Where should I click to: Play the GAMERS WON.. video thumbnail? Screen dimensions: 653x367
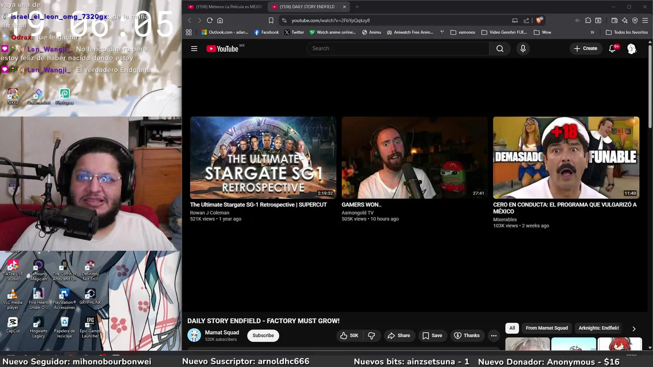point(414,158)
